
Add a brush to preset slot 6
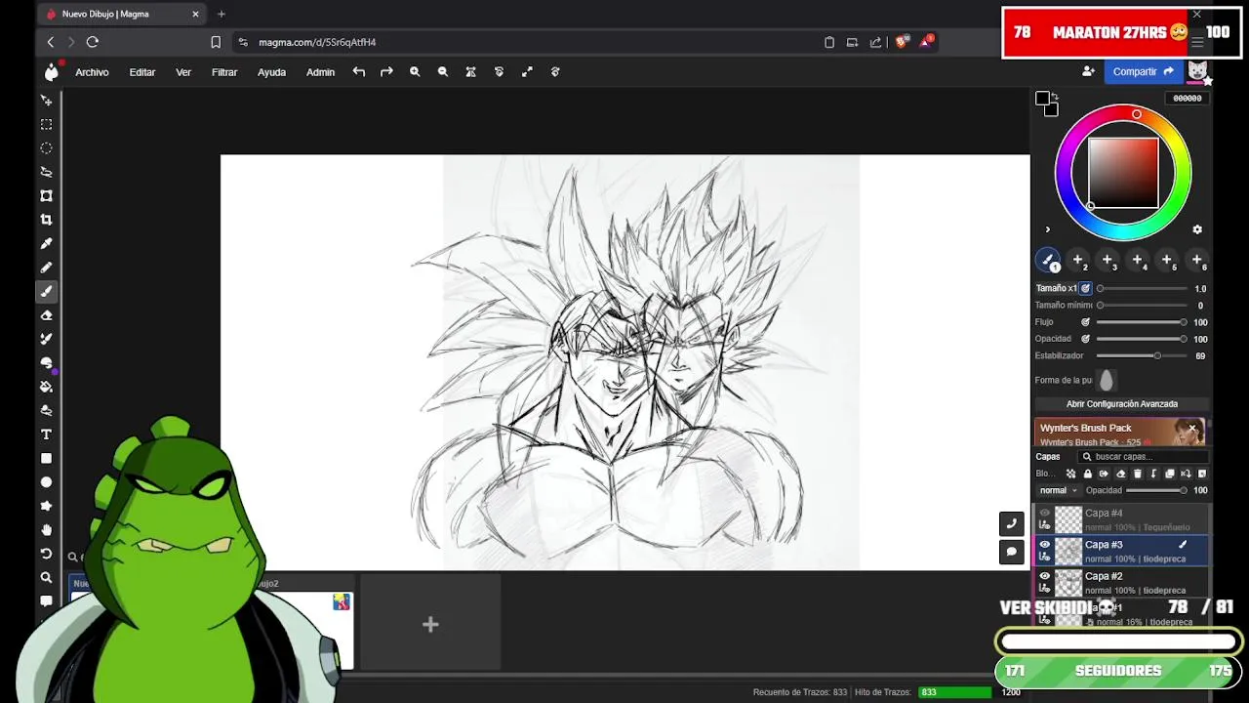1197,260
